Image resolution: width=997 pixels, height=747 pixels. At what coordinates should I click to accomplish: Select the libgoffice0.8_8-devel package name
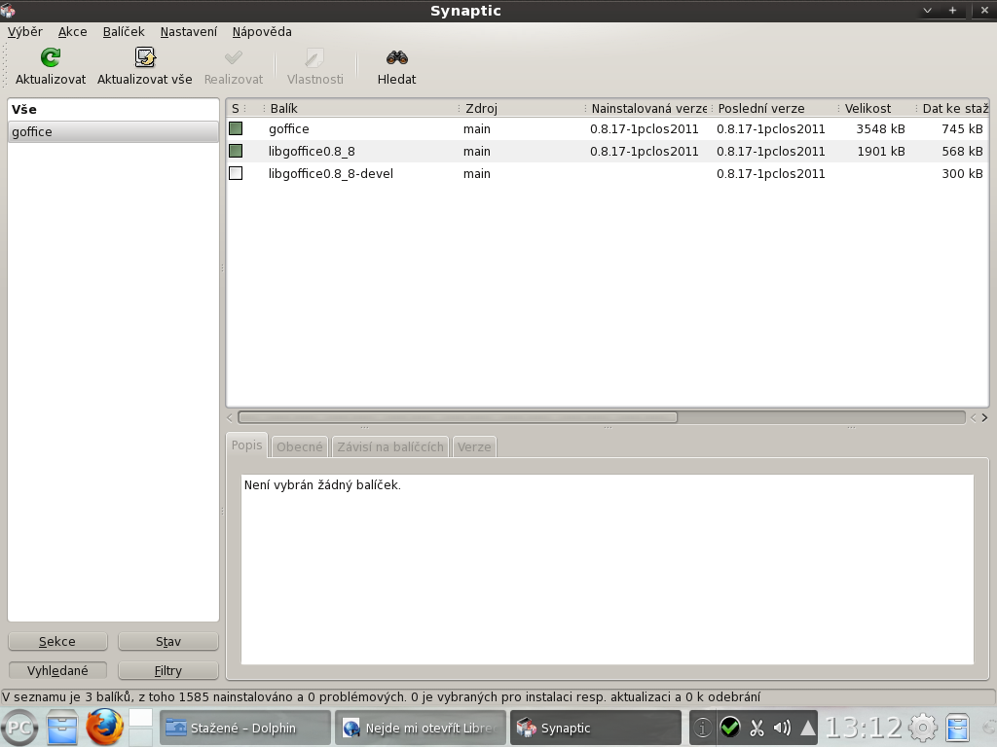click(331, 173)
